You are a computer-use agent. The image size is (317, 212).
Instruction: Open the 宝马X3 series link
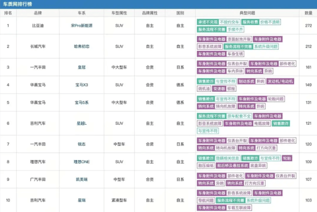pyautogui.click(x=82, y=85)
